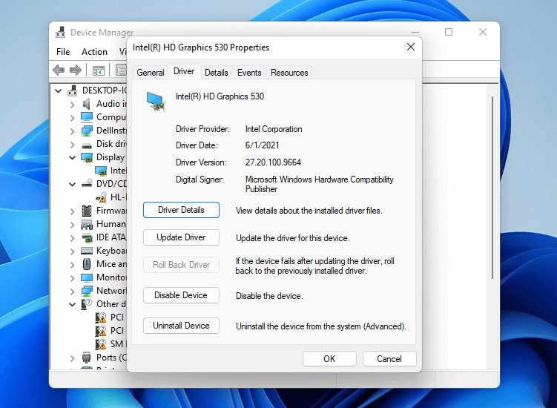Select the Computer category icon
This screenshot has height=408, width=557.
pyautogui.click(x=87, y=117)
